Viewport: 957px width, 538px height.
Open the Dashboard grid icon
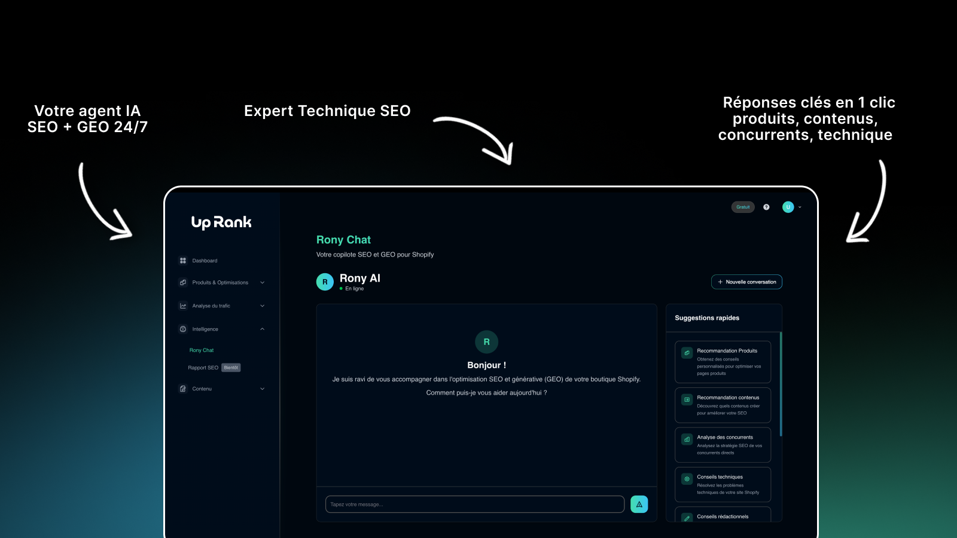(183, 261)
